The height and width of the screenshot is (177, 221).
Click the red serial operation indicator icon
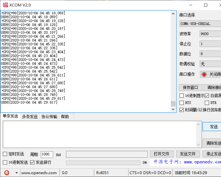(x=205, y=74)
